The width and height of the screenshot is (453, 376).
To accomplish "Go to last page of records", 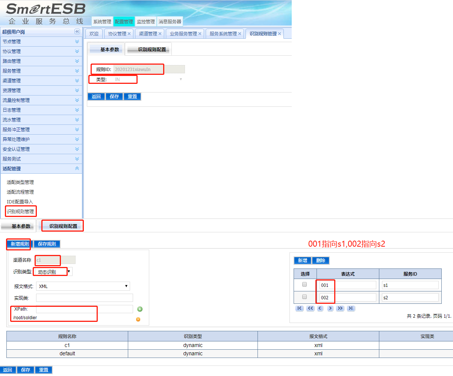I will (x=350, y=308).
